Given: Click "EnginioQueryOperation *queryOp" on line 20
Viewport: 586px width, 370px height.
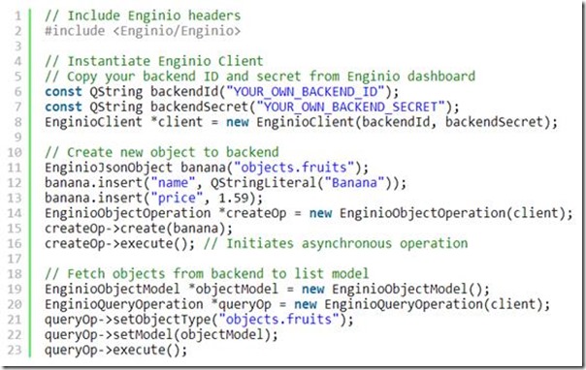Looking at the screenshot, I should point(158,304).
